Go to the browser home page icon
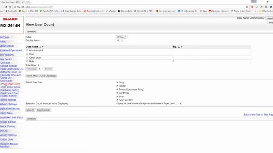 (x=10, y=7)
